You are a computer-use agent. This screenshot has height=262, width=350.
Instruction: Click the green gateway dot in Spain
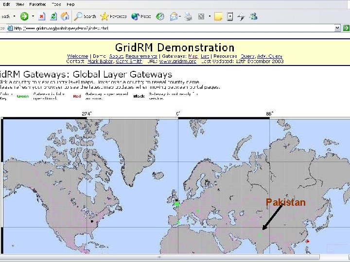(178, 222)
